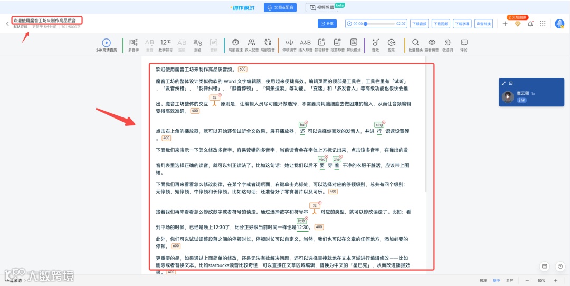Open the VIP diamond icon
This screenshot has width=570, height=286.
click(x=518, y=24)
